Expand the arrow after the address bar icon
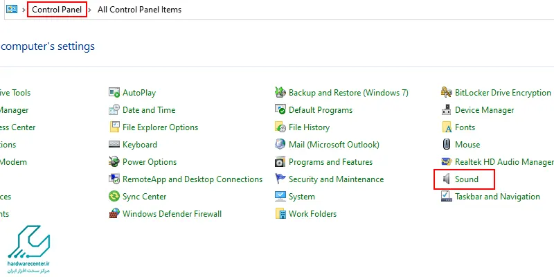This screenshot has height=277, width=554. (x=24, y=10)
